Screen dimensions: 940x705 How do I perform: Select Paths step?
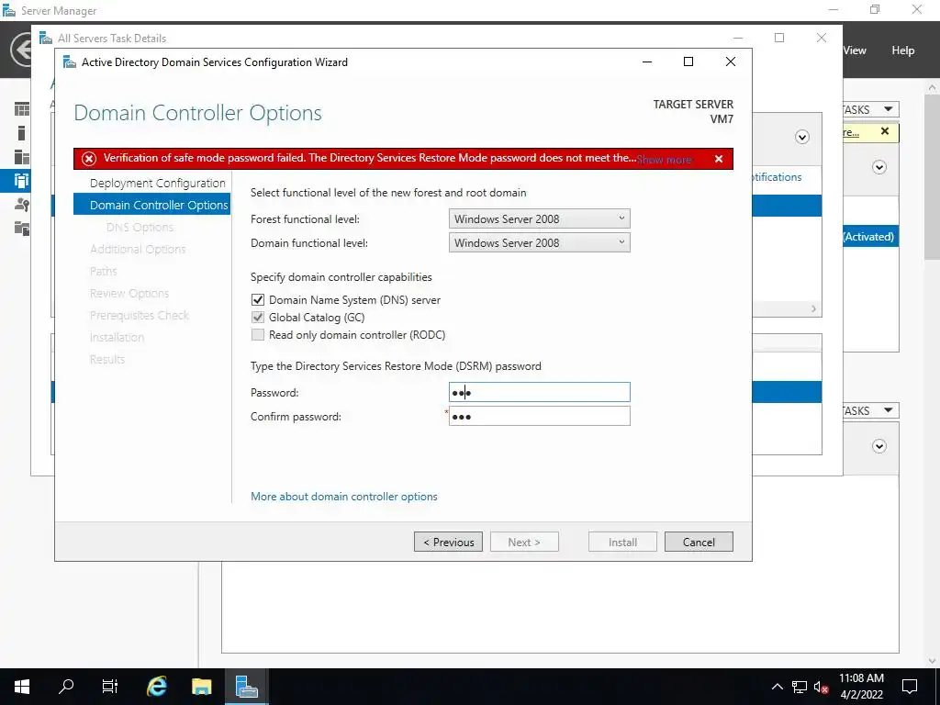(x=103, y=272)
